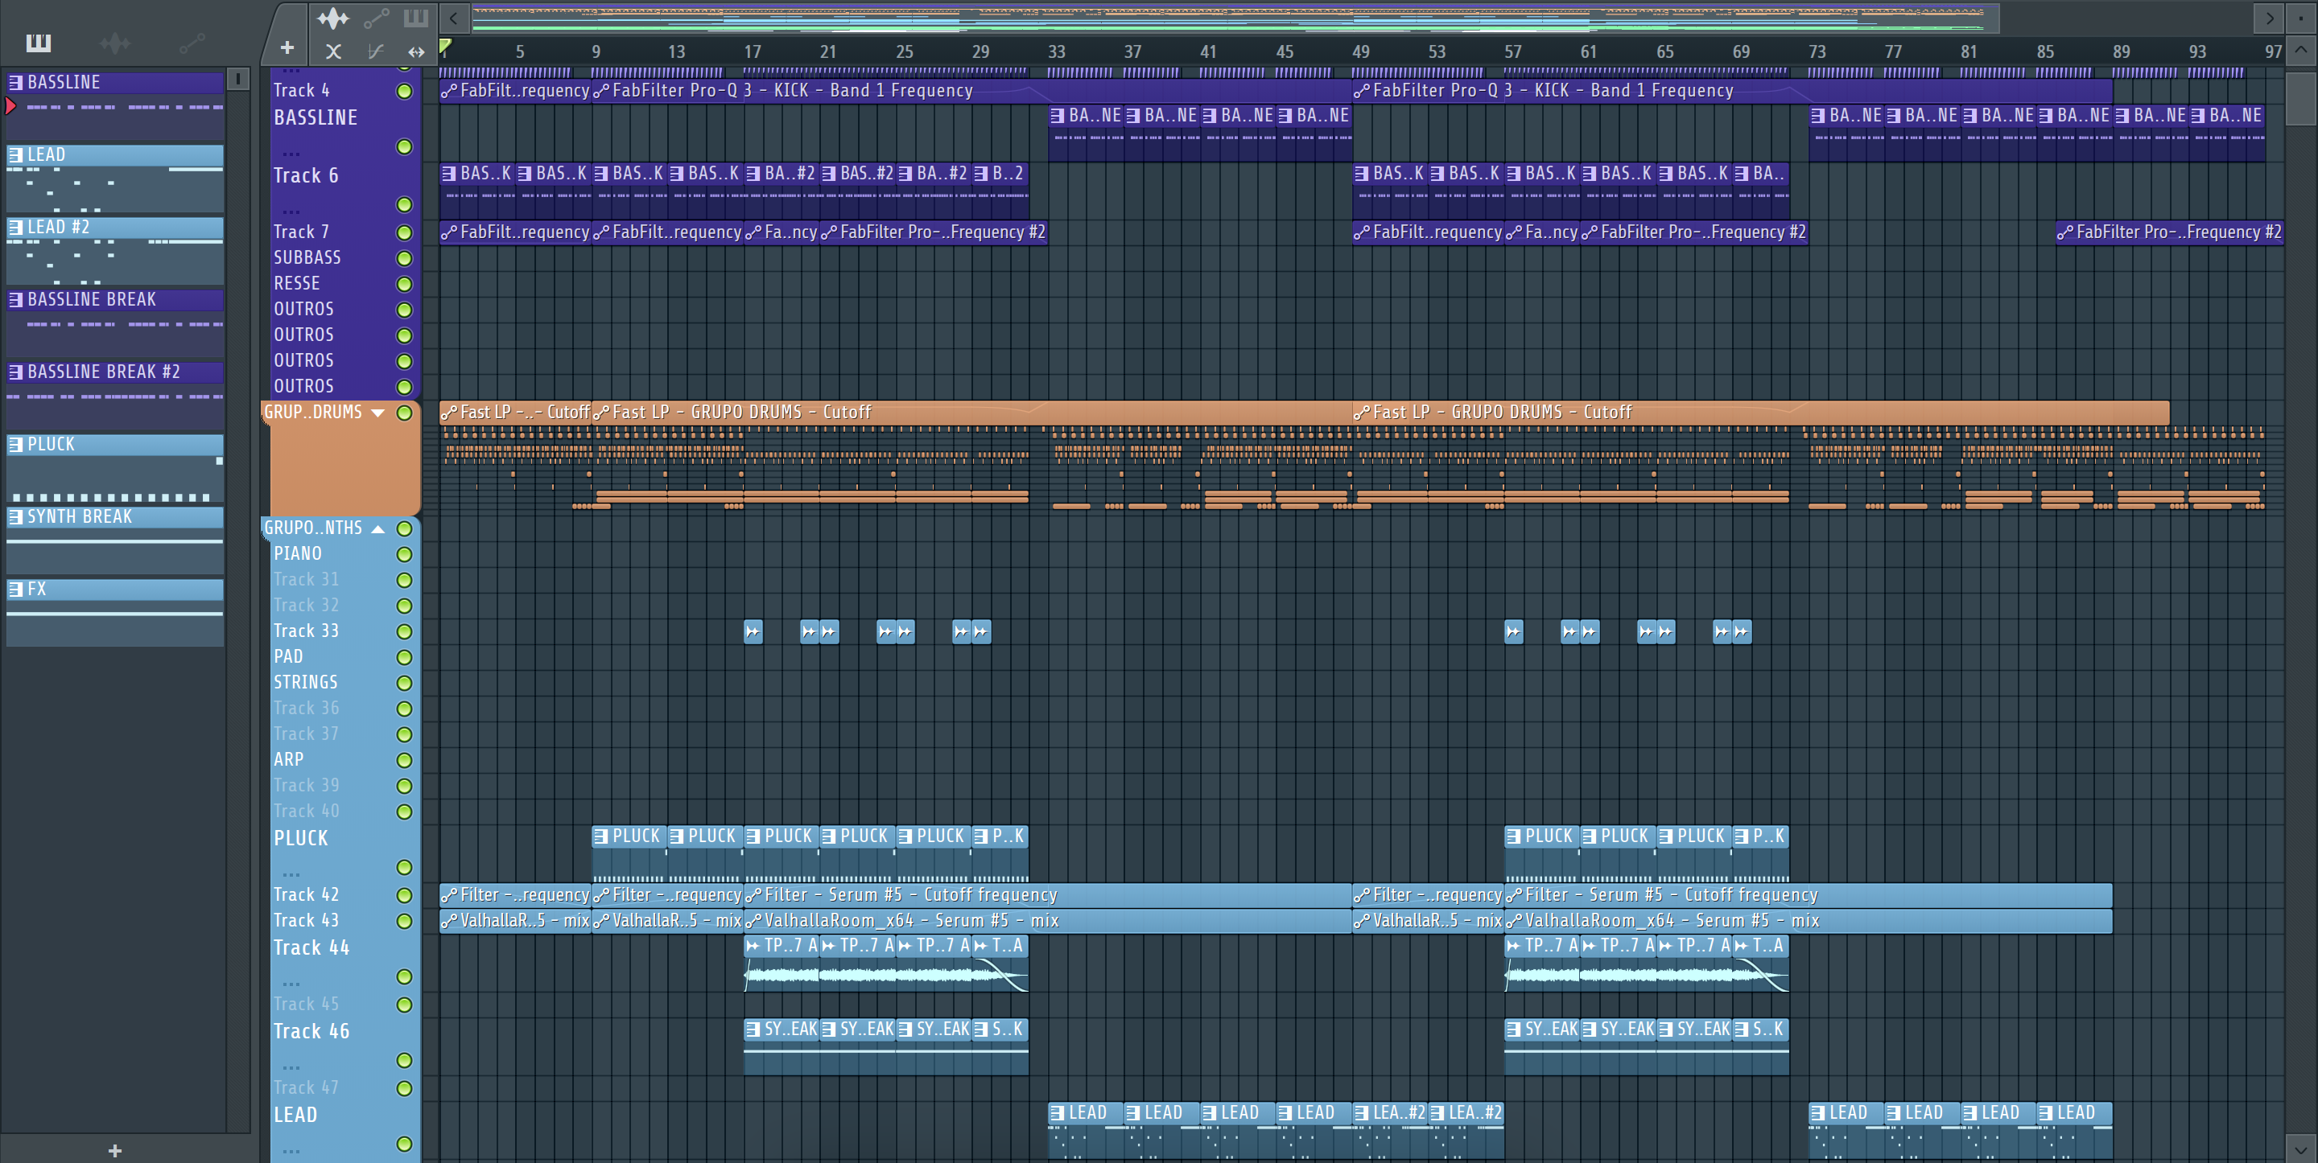Toggle the curve fade icon in playlist toolbar
This screenshot has height=1163, width=2318.
coord(376,51)
